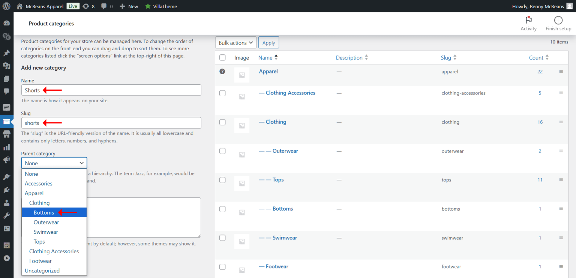Image resolution: width=576 pixels, height=278 pixels.
Task: Sort the table by the Slug column
Action: pyautogui.click(x=448, y=58)
